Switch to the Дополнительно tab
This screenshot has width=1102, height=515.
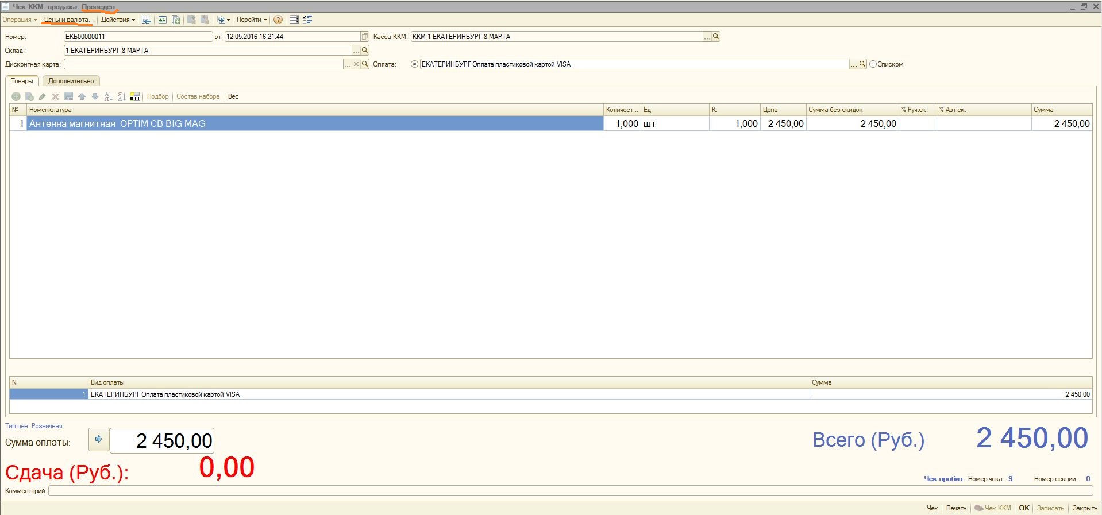[x=71, y=81]
